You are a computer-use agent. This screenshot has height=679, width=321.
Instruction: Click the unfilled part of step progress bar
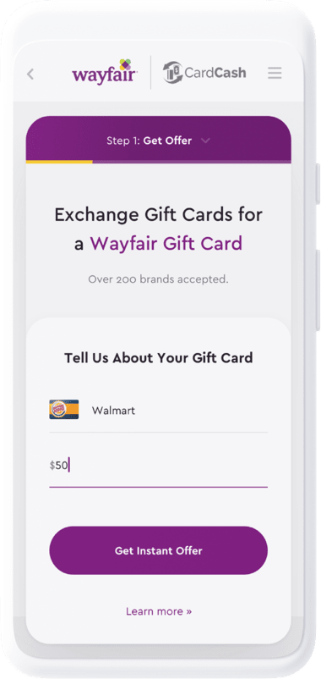tap(192, 162)
